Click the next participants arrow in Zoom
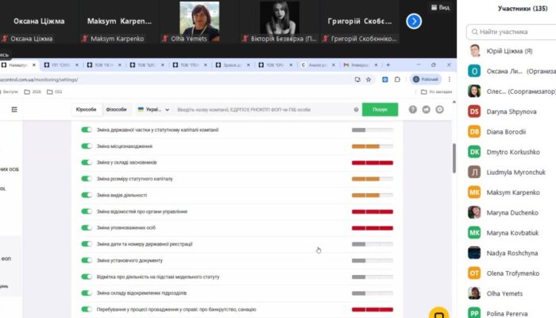This screenshot has height=318, width=556. pos(413,21)
